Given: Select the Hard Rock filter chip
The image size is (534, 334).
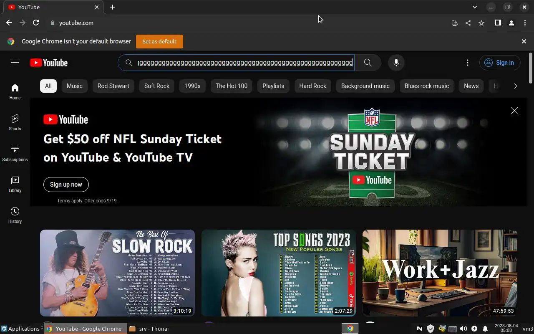Looking at the screenshot, I should click(313, 86).
